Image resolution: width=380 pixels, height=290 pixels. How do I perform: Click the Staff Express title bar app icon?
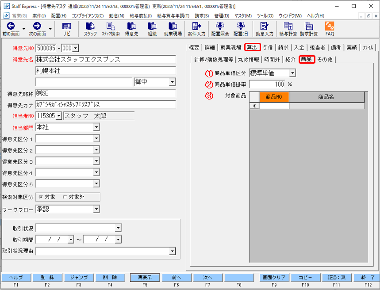point(7,6)
